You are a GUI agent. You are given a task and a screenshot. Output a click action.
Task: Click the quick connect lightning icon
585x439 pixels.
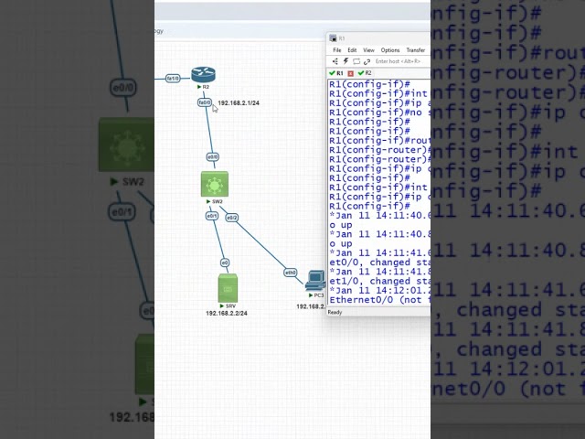[346, 61]
